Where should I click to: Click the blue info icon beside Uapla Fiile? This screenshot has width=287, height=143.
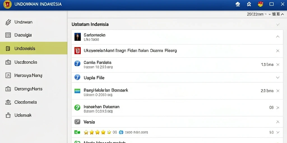pos(77,77)
